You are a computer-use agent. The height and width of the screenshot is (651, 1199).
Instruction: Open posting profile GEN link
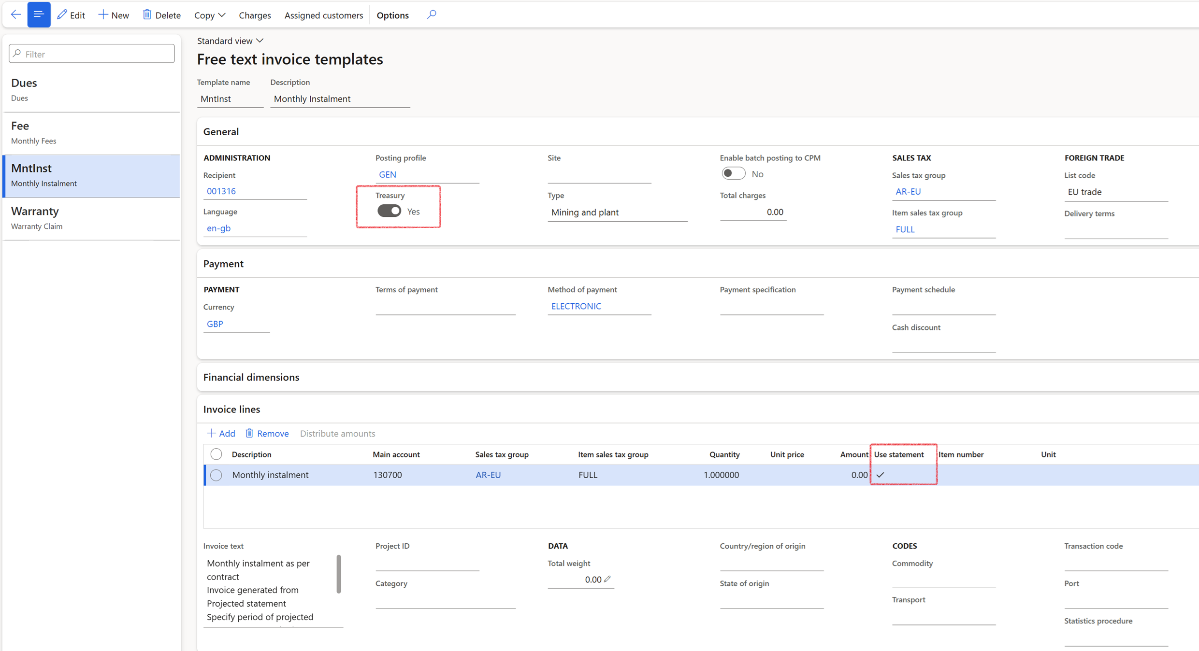[388, 174]
